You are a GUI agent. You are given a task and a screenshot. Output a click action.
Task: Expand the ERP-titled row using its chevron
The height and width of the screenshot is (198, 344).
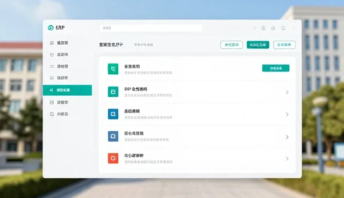(x=287, y=92)
